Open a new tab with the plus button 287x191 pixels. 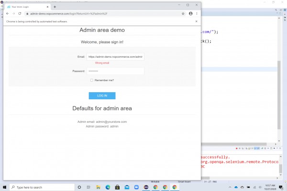coord(55,7)
